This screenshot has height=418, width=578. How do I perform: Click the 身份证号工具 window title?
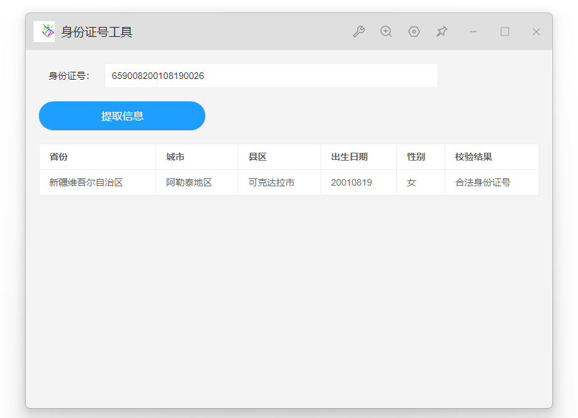(97, 32)
